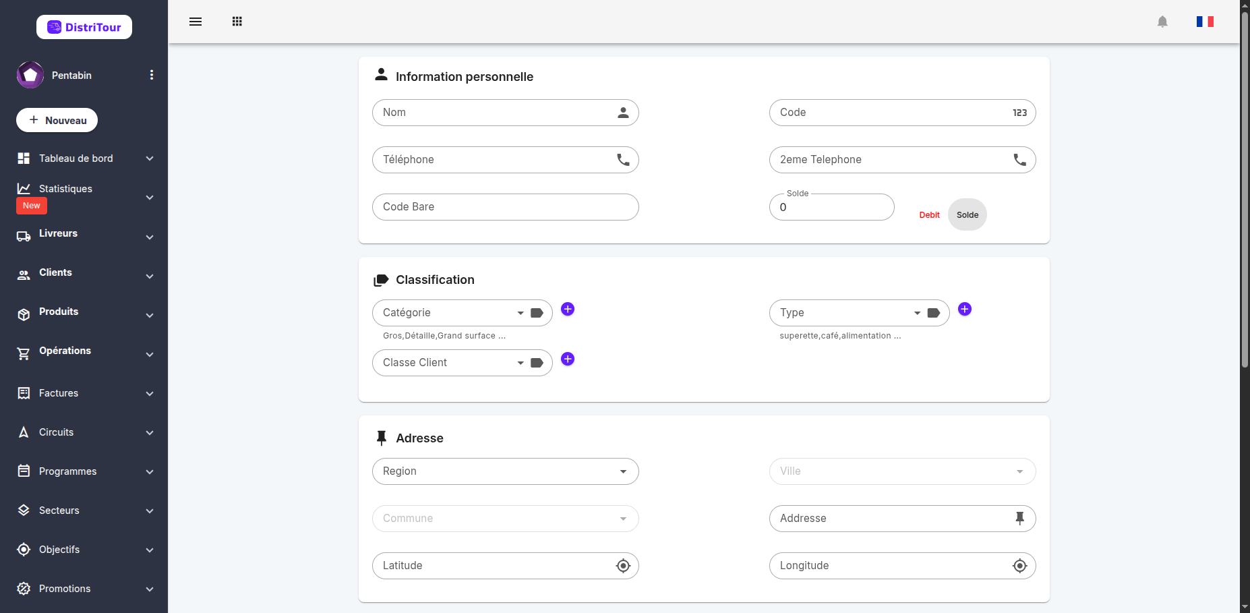1250x613 pixels.
Task: Open the Factures menu item
Action: pos(84,393)
